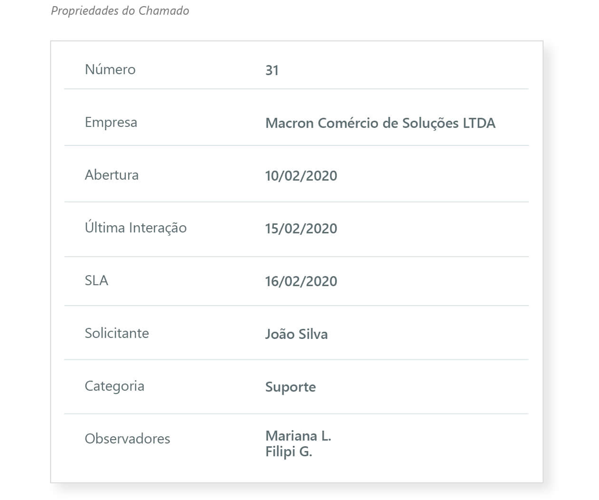Click the Categoria field label
The height and width of the screenshot is (500, 599).
[114, 386]
